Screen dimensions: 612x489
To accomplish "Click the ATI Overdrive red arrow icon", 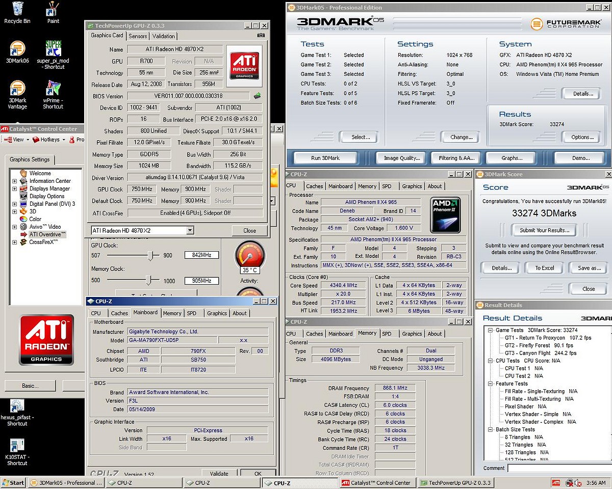I will 23,234.
